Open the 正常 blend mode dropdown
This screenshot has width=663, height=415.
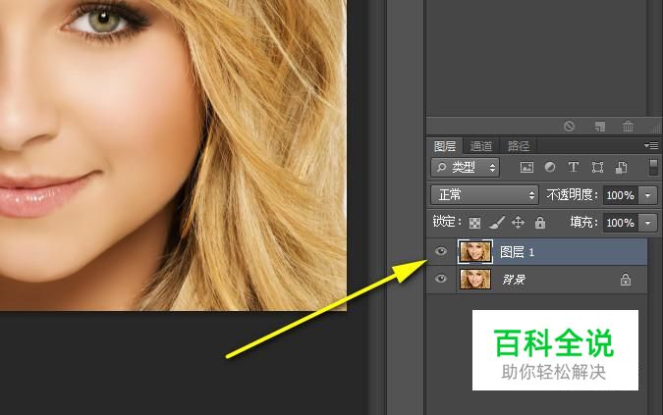484,195
